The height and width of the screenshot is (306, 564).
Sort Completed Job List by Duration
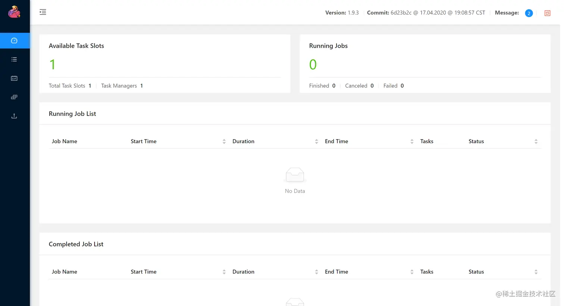(x=316, y=272)
